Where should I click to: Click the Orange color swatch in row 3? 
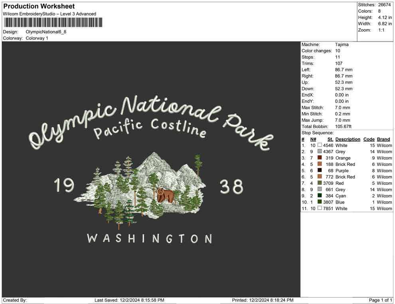pyautogui.click(x=320, y=158)
